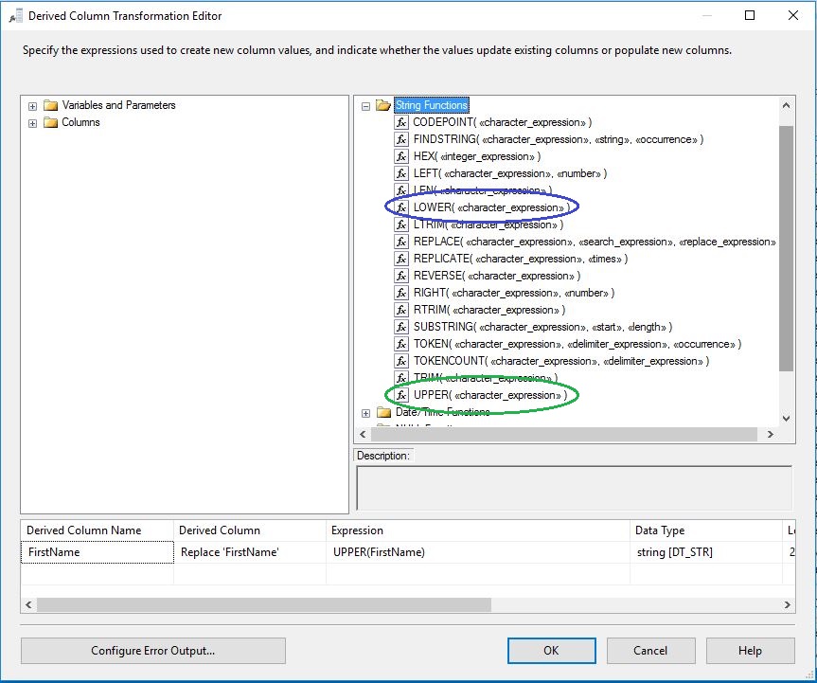Screen dimensions: 817x683
Task: Select CODEPOINT( «character_expression» ) function text
Action: tap(503, 122)
